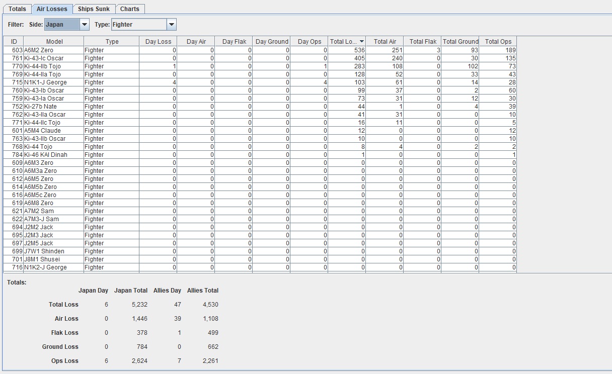Select the A6M2 Zero row

[x=260, y=50]
